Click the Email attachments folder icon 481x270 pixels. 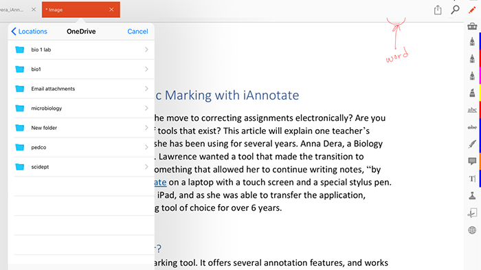coord(20,89)
